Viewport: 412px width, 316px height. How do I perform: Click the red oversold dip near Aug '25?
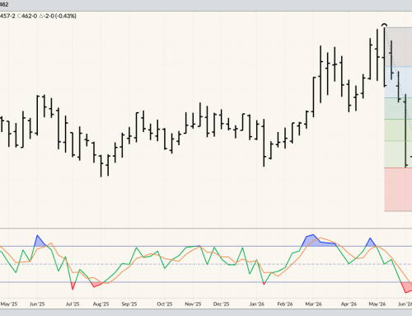click(96, 285)
